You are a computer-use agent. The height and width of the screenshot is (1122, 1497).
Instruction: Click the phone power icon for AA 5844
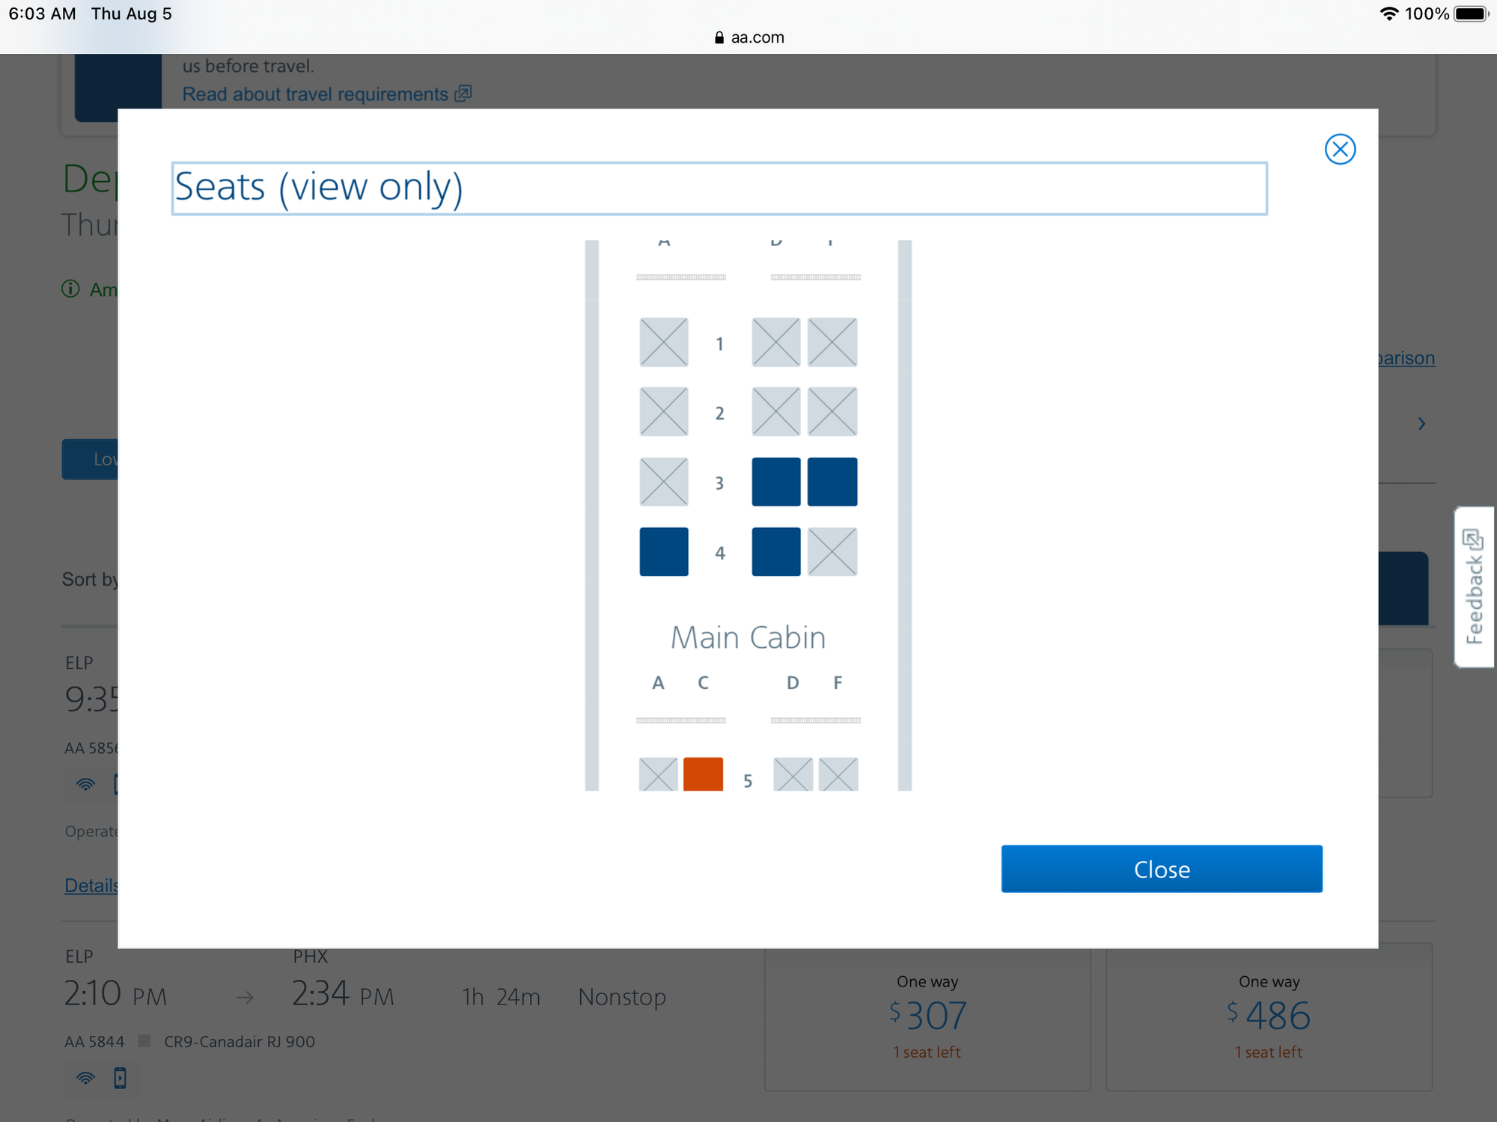(120, 1078)
